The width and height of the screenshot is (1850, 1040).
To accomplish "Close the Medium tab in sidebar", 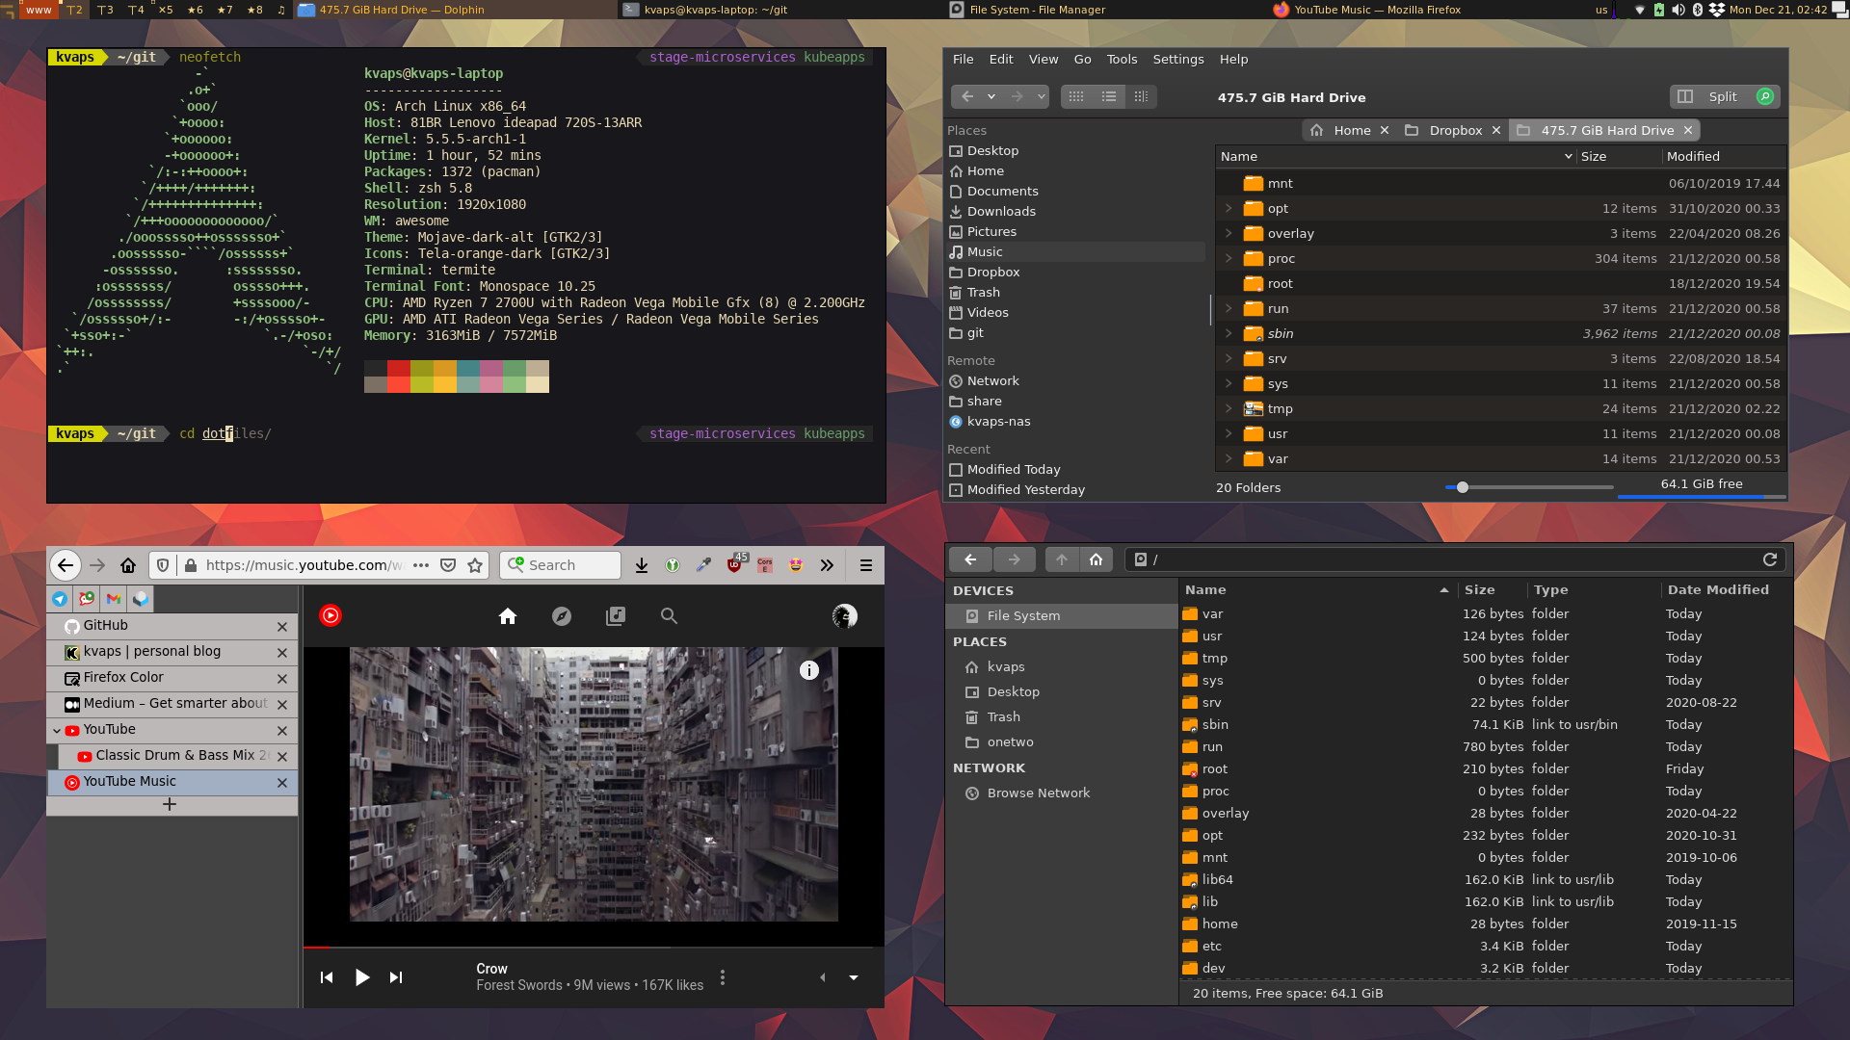I will [x=282, y=705].
